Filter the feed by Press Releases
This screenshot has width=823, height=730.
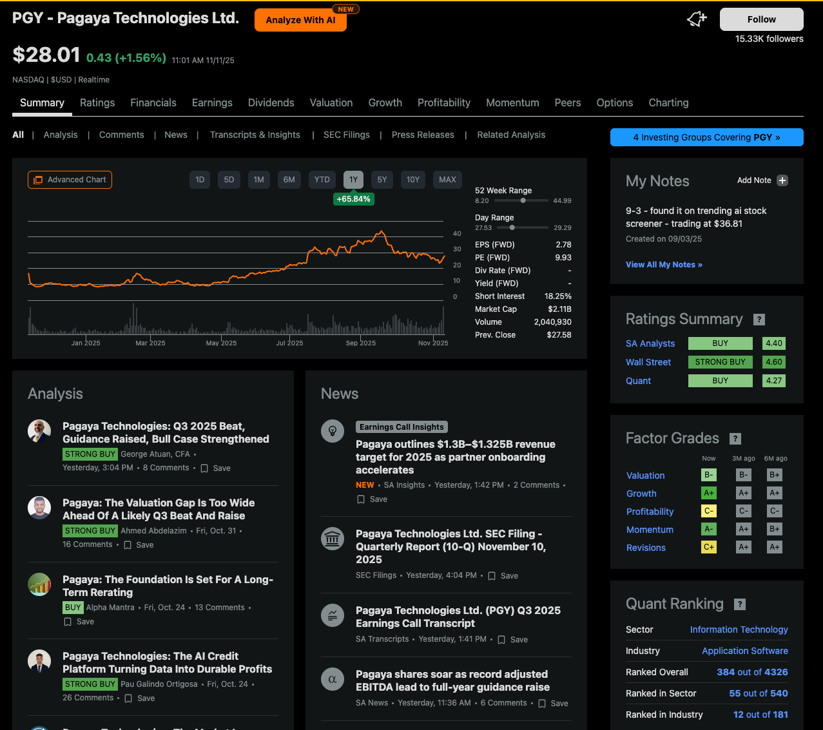coord(423,135)
